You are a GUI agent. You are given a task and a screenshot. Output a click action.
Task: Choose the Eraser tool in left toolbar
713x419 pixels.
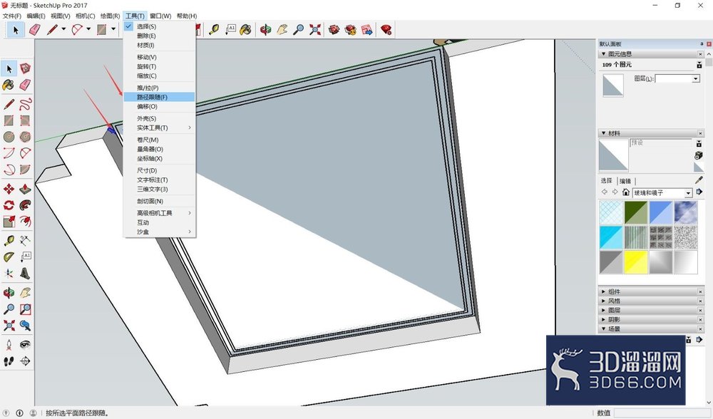point(25,85)
